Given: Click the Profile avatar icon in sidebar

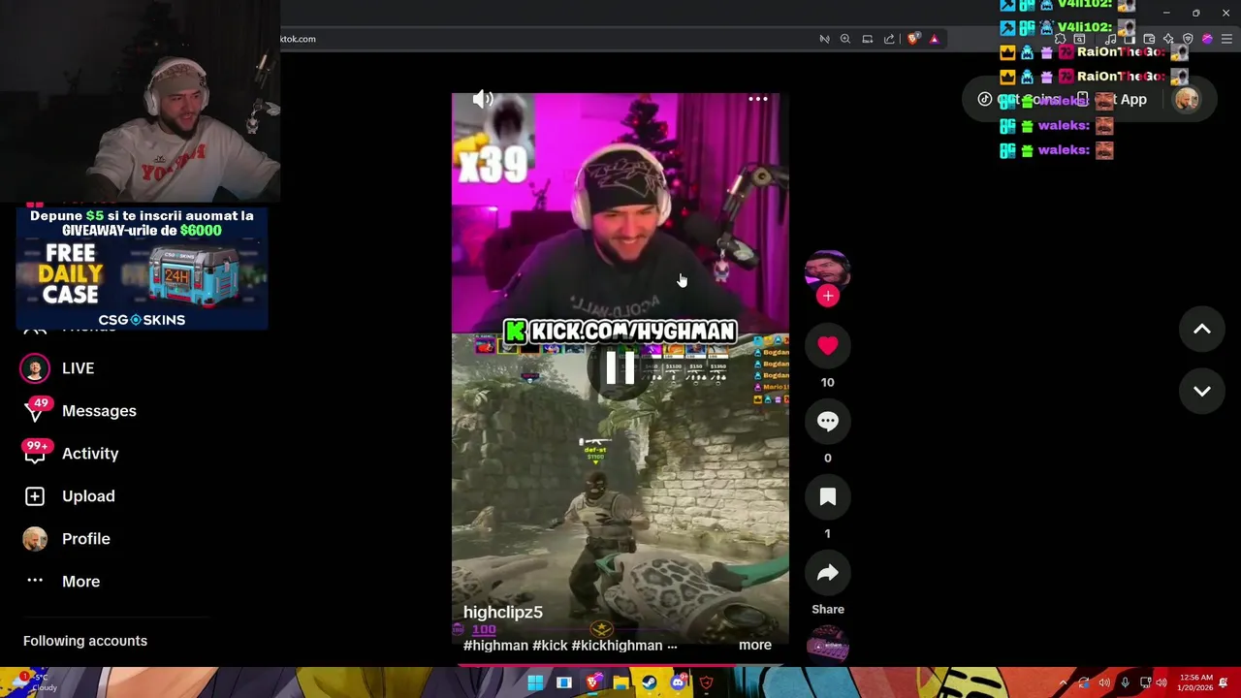Looking at the screenshot, I should (x=35, y=539).
